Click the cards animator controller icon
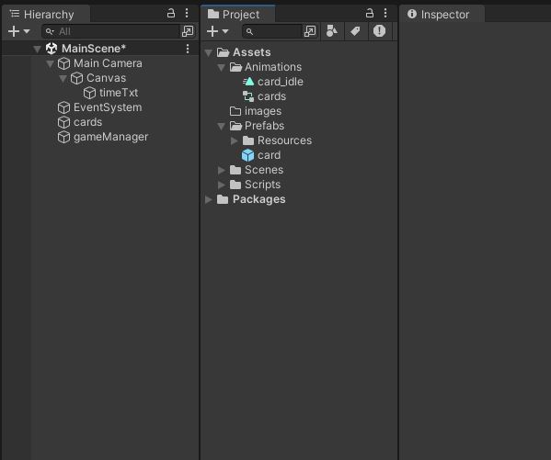 click(x=248, y=96)
